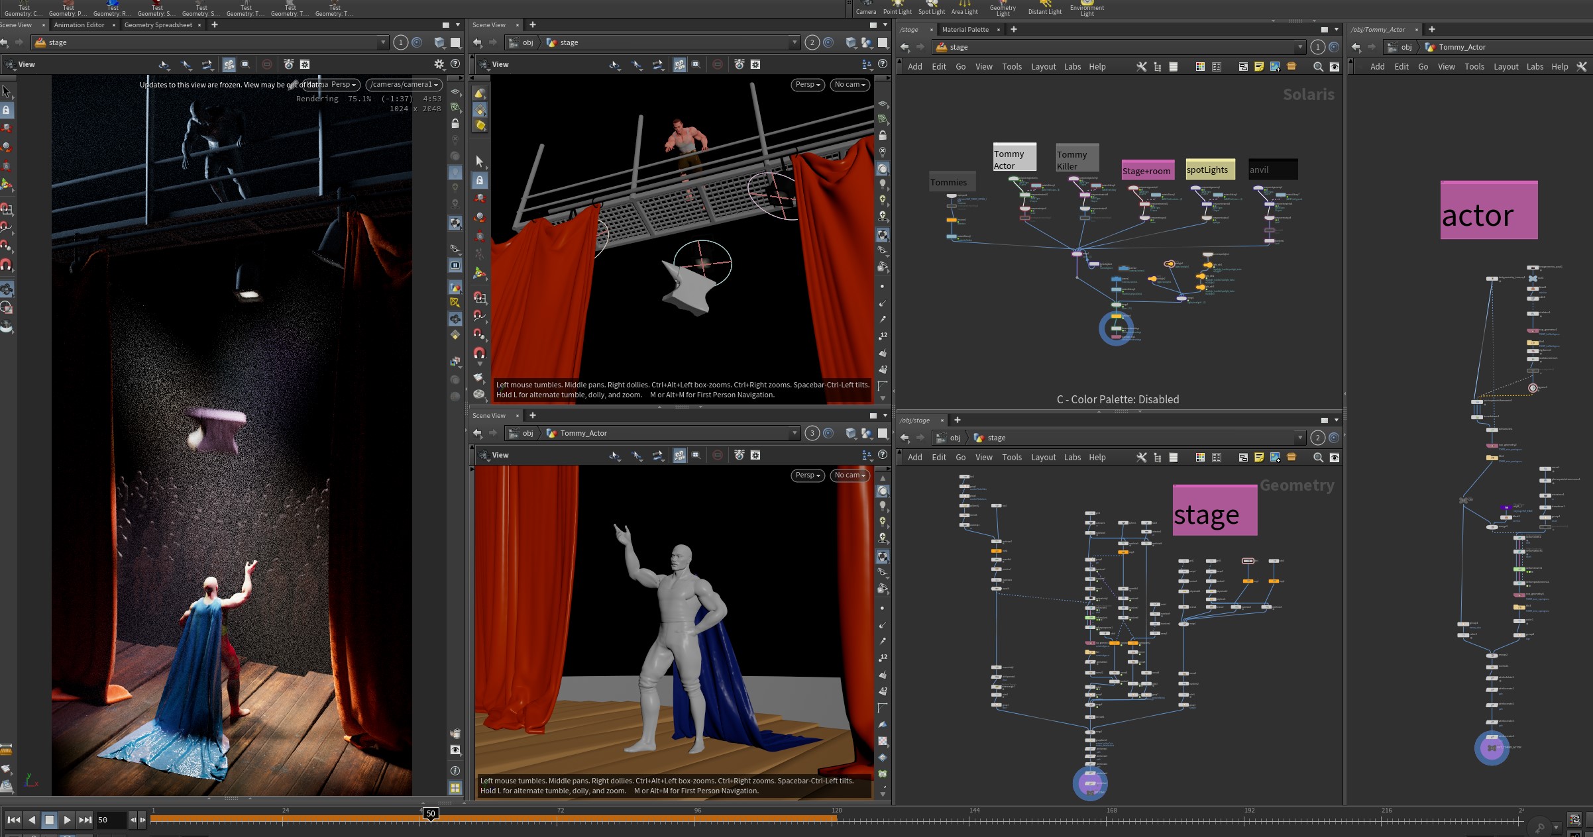Display point numbers in the top middle viewport
This screenshot has height=837, width=1593.
pyautogui.click(x=883, y=336)
